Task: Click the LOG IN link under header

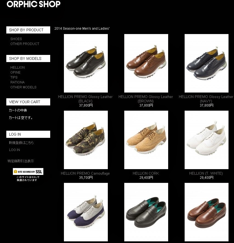Action: (15, 150)
